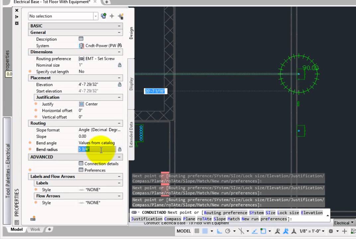Select the Model layout tab
The width and height of the screenshot is (356, 239).
[x=17, y=229]
